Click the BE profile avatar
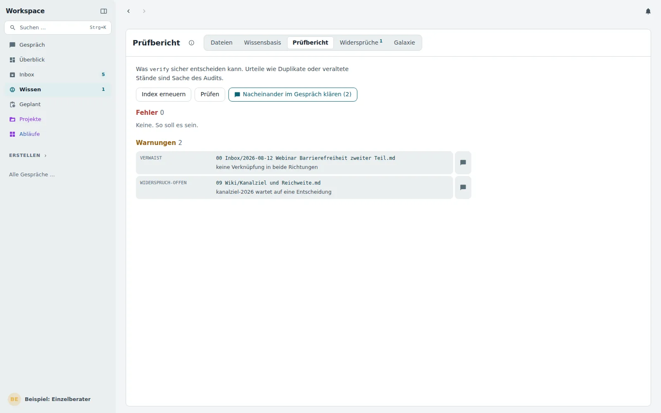The height and width of the screenshot is (413, 661). tap(14, 399)
